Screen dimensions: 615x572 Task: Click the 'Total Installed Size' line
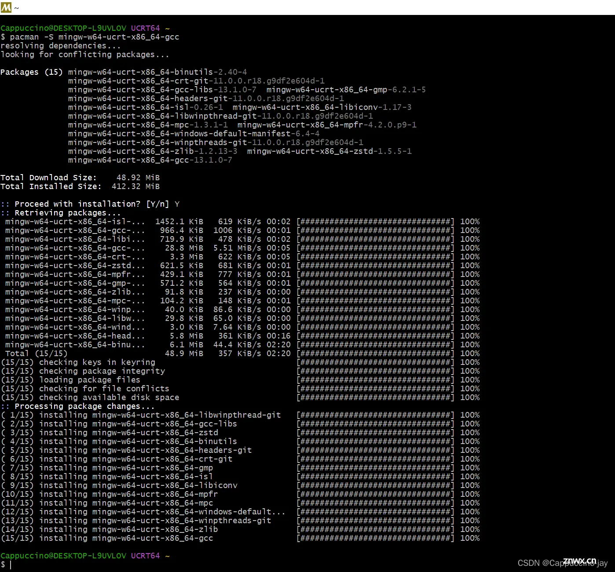[x=80, y=186]
